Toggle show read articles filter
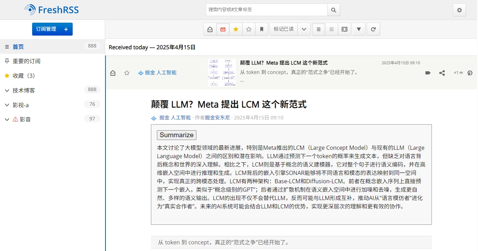Image resolution: width=478 pixels, height=251 pixels. 210,29
